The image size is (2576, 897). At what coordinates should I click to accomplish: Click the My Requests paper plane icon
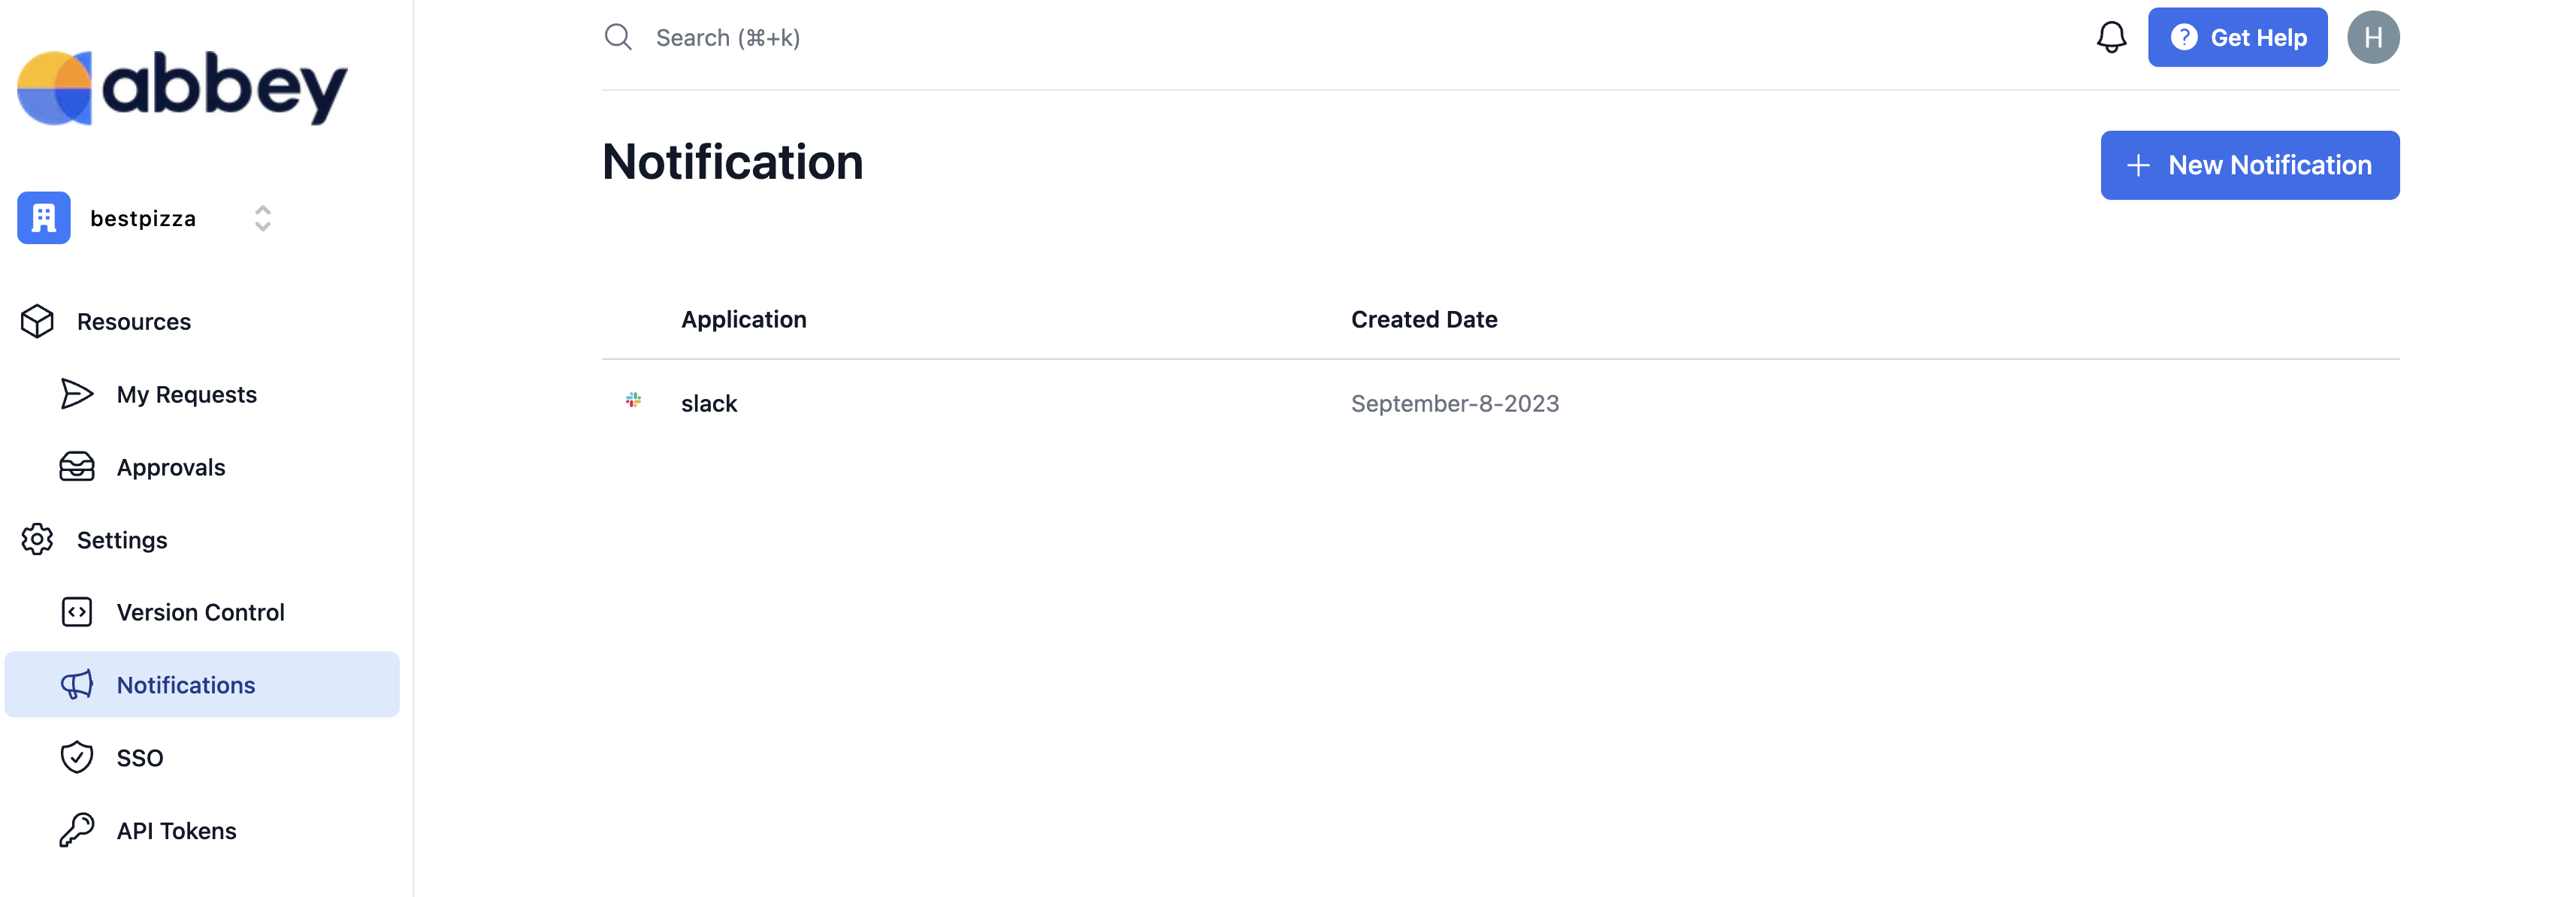(x=77, y=394)
